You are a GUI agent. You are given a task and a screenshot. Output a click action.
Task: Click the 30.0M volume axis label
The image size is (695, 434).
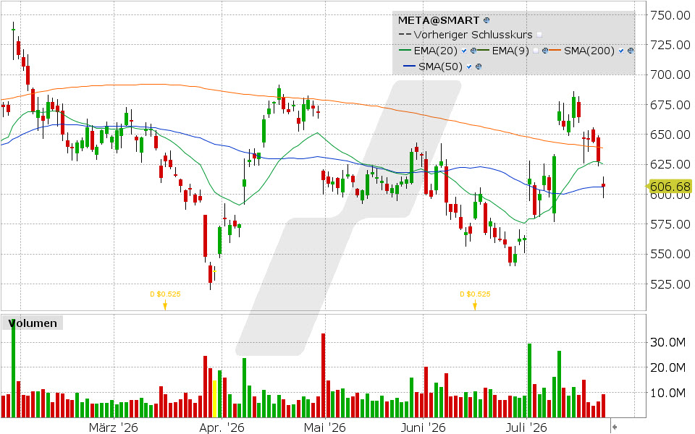667,342
